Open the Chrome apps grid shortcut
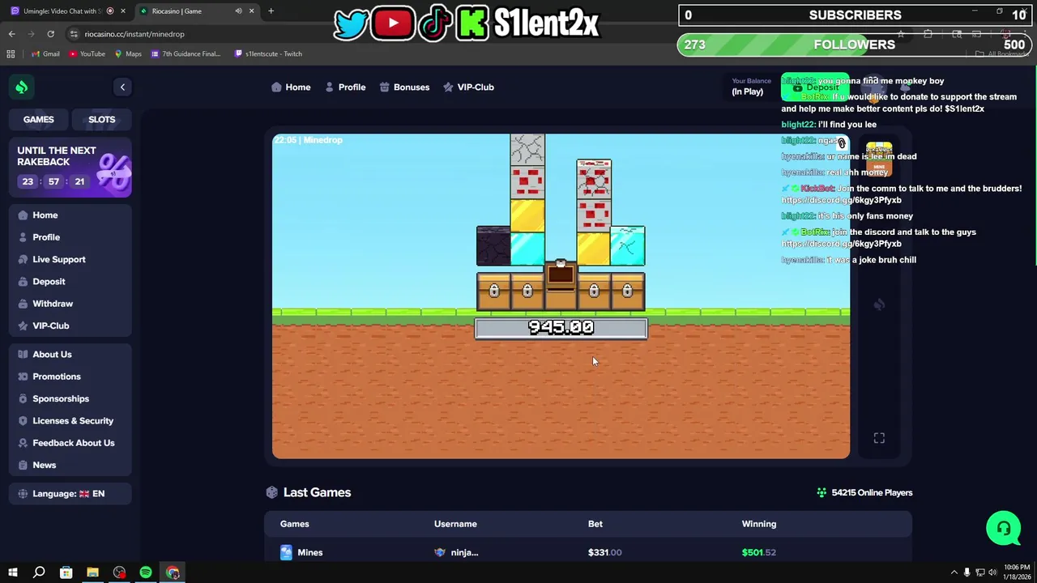1037x583 pixels. click(11, 53)
